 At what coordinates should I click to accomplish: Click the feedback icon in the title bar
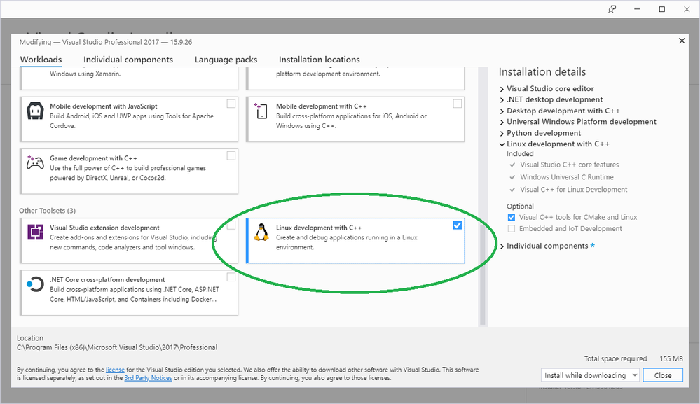612,9
